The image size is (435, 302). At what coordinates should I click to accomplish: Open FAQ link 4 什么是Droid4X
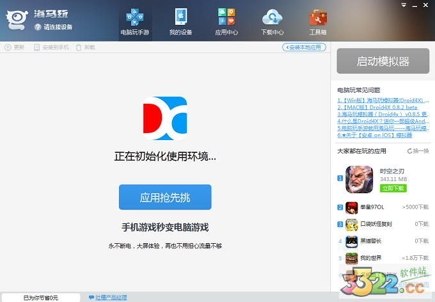(x=383, y=121)
